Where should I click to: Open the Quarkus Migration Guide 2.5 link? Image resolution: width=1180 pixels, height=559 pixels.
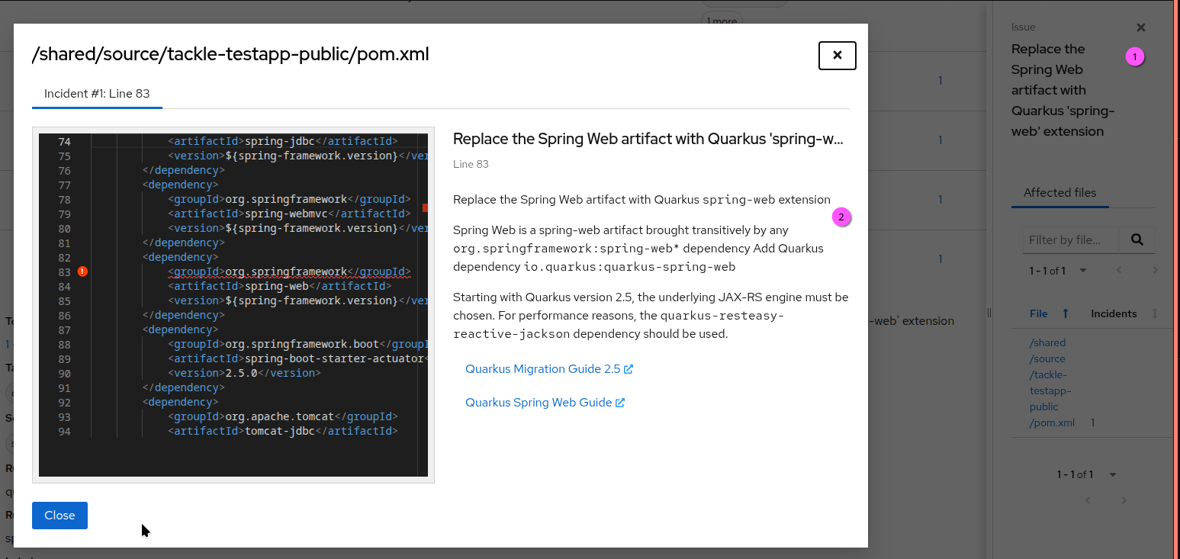click(x=549, y=369)
